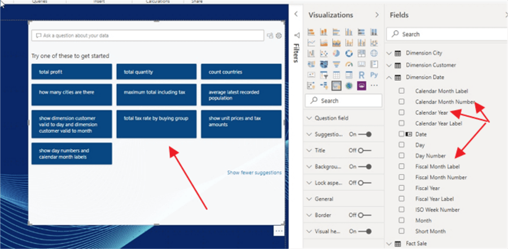Insert an R script visual

[x=362, y=75]
